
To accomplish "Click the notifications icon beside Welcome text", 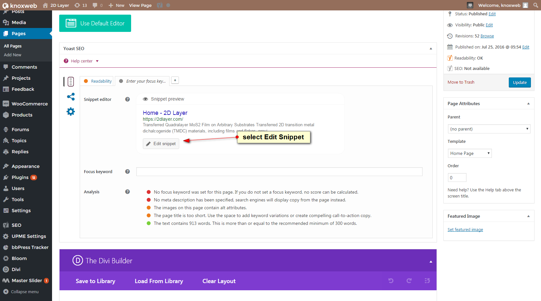I will [470, 5].
